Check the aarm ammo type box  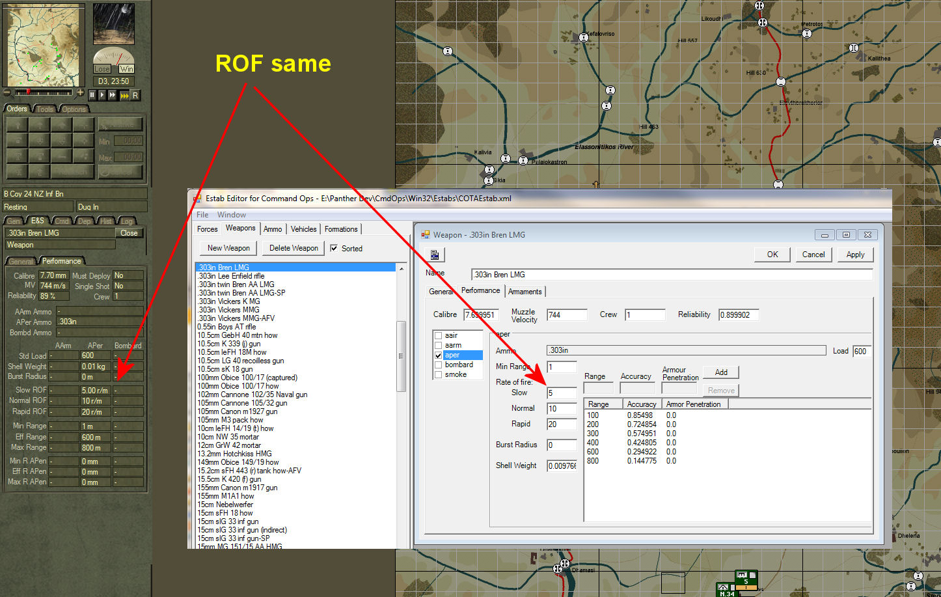point(438,346)
